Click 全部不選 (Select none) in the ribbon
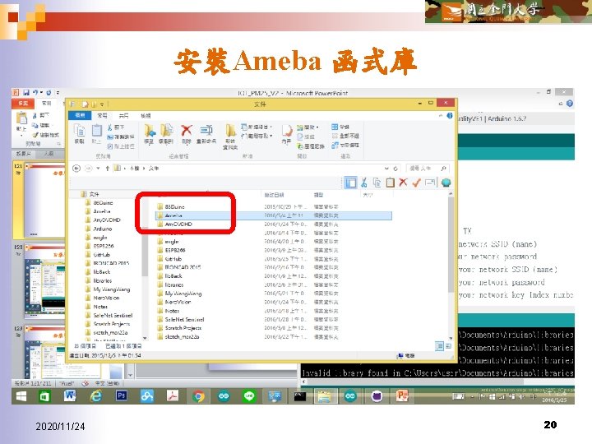Viewport: 592px width, 444px height. [x=345, y=136]
